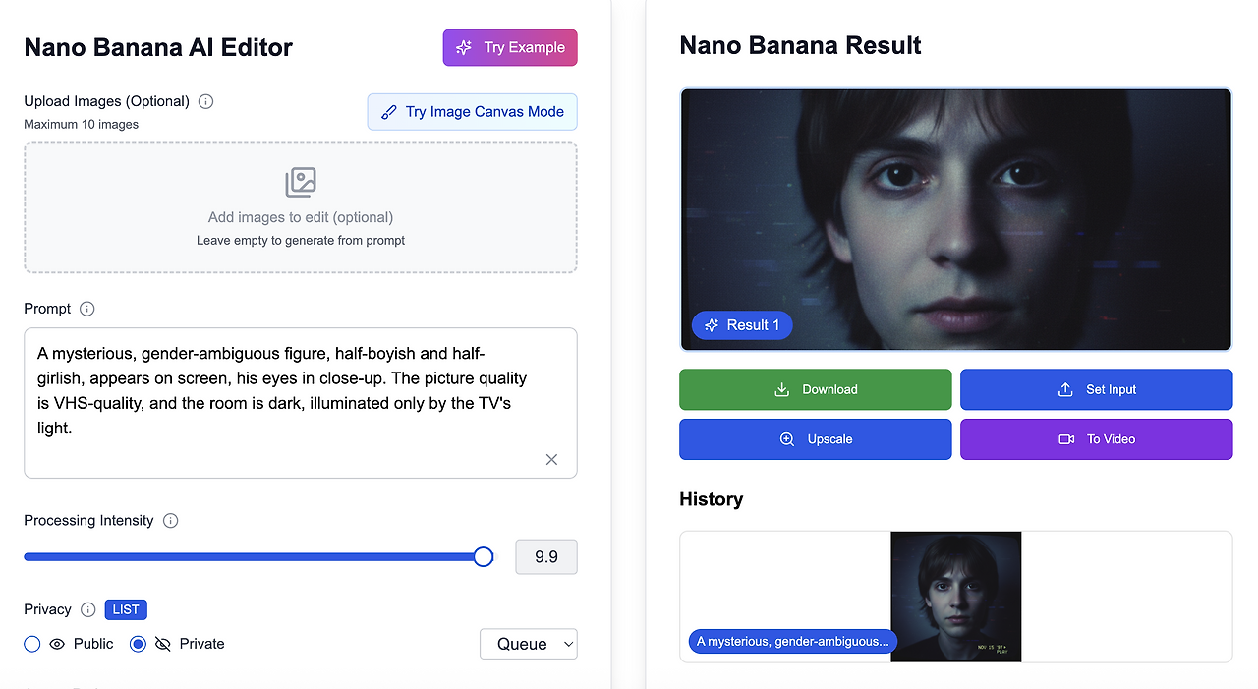Click the Processing Intensity info icon
Image resolution: width=1258 pixels, height=689 pixels.
[170, 521]
